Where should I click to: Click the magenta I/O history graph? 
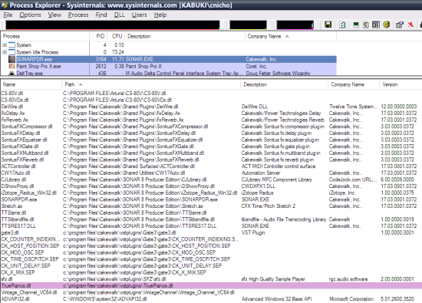click(295, 25)
